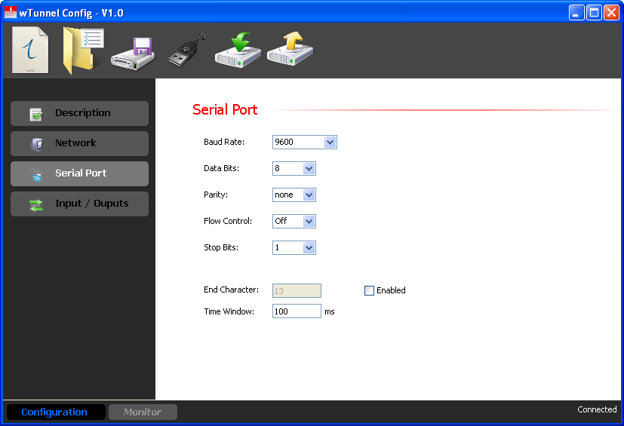Viewport: 624px width, 426px height.
Task: Expand the Flow Control dropdown
Action: click(x=309, y=221)
